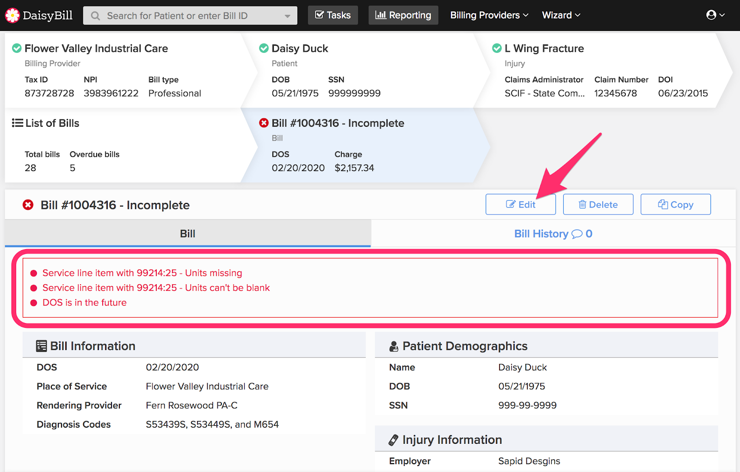
Task: Click Total bills value 28
Action: pyautogui.click(x=31, y=168)
